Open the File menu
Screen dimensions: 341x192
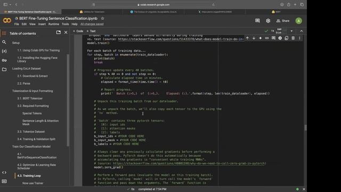point(17,24)
